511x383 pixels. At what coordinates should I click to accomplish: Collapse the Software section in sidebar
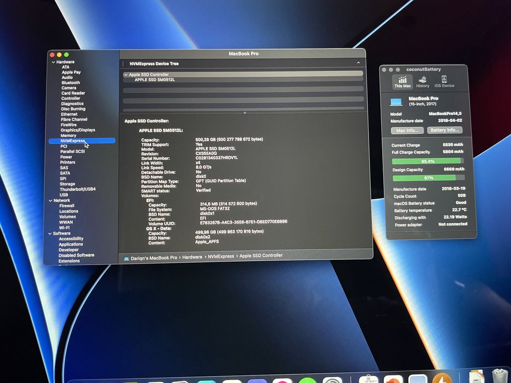tap(50, 233)
